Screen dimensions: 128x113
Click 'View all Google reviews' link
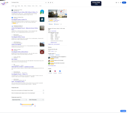click(52, 66)
